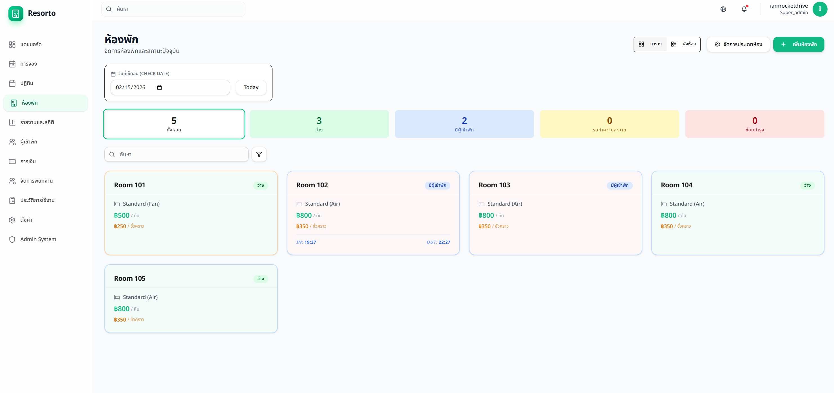Click the Today button
Image resolution: width=834 pixels, height=393 pixels.
pos(251,87)
